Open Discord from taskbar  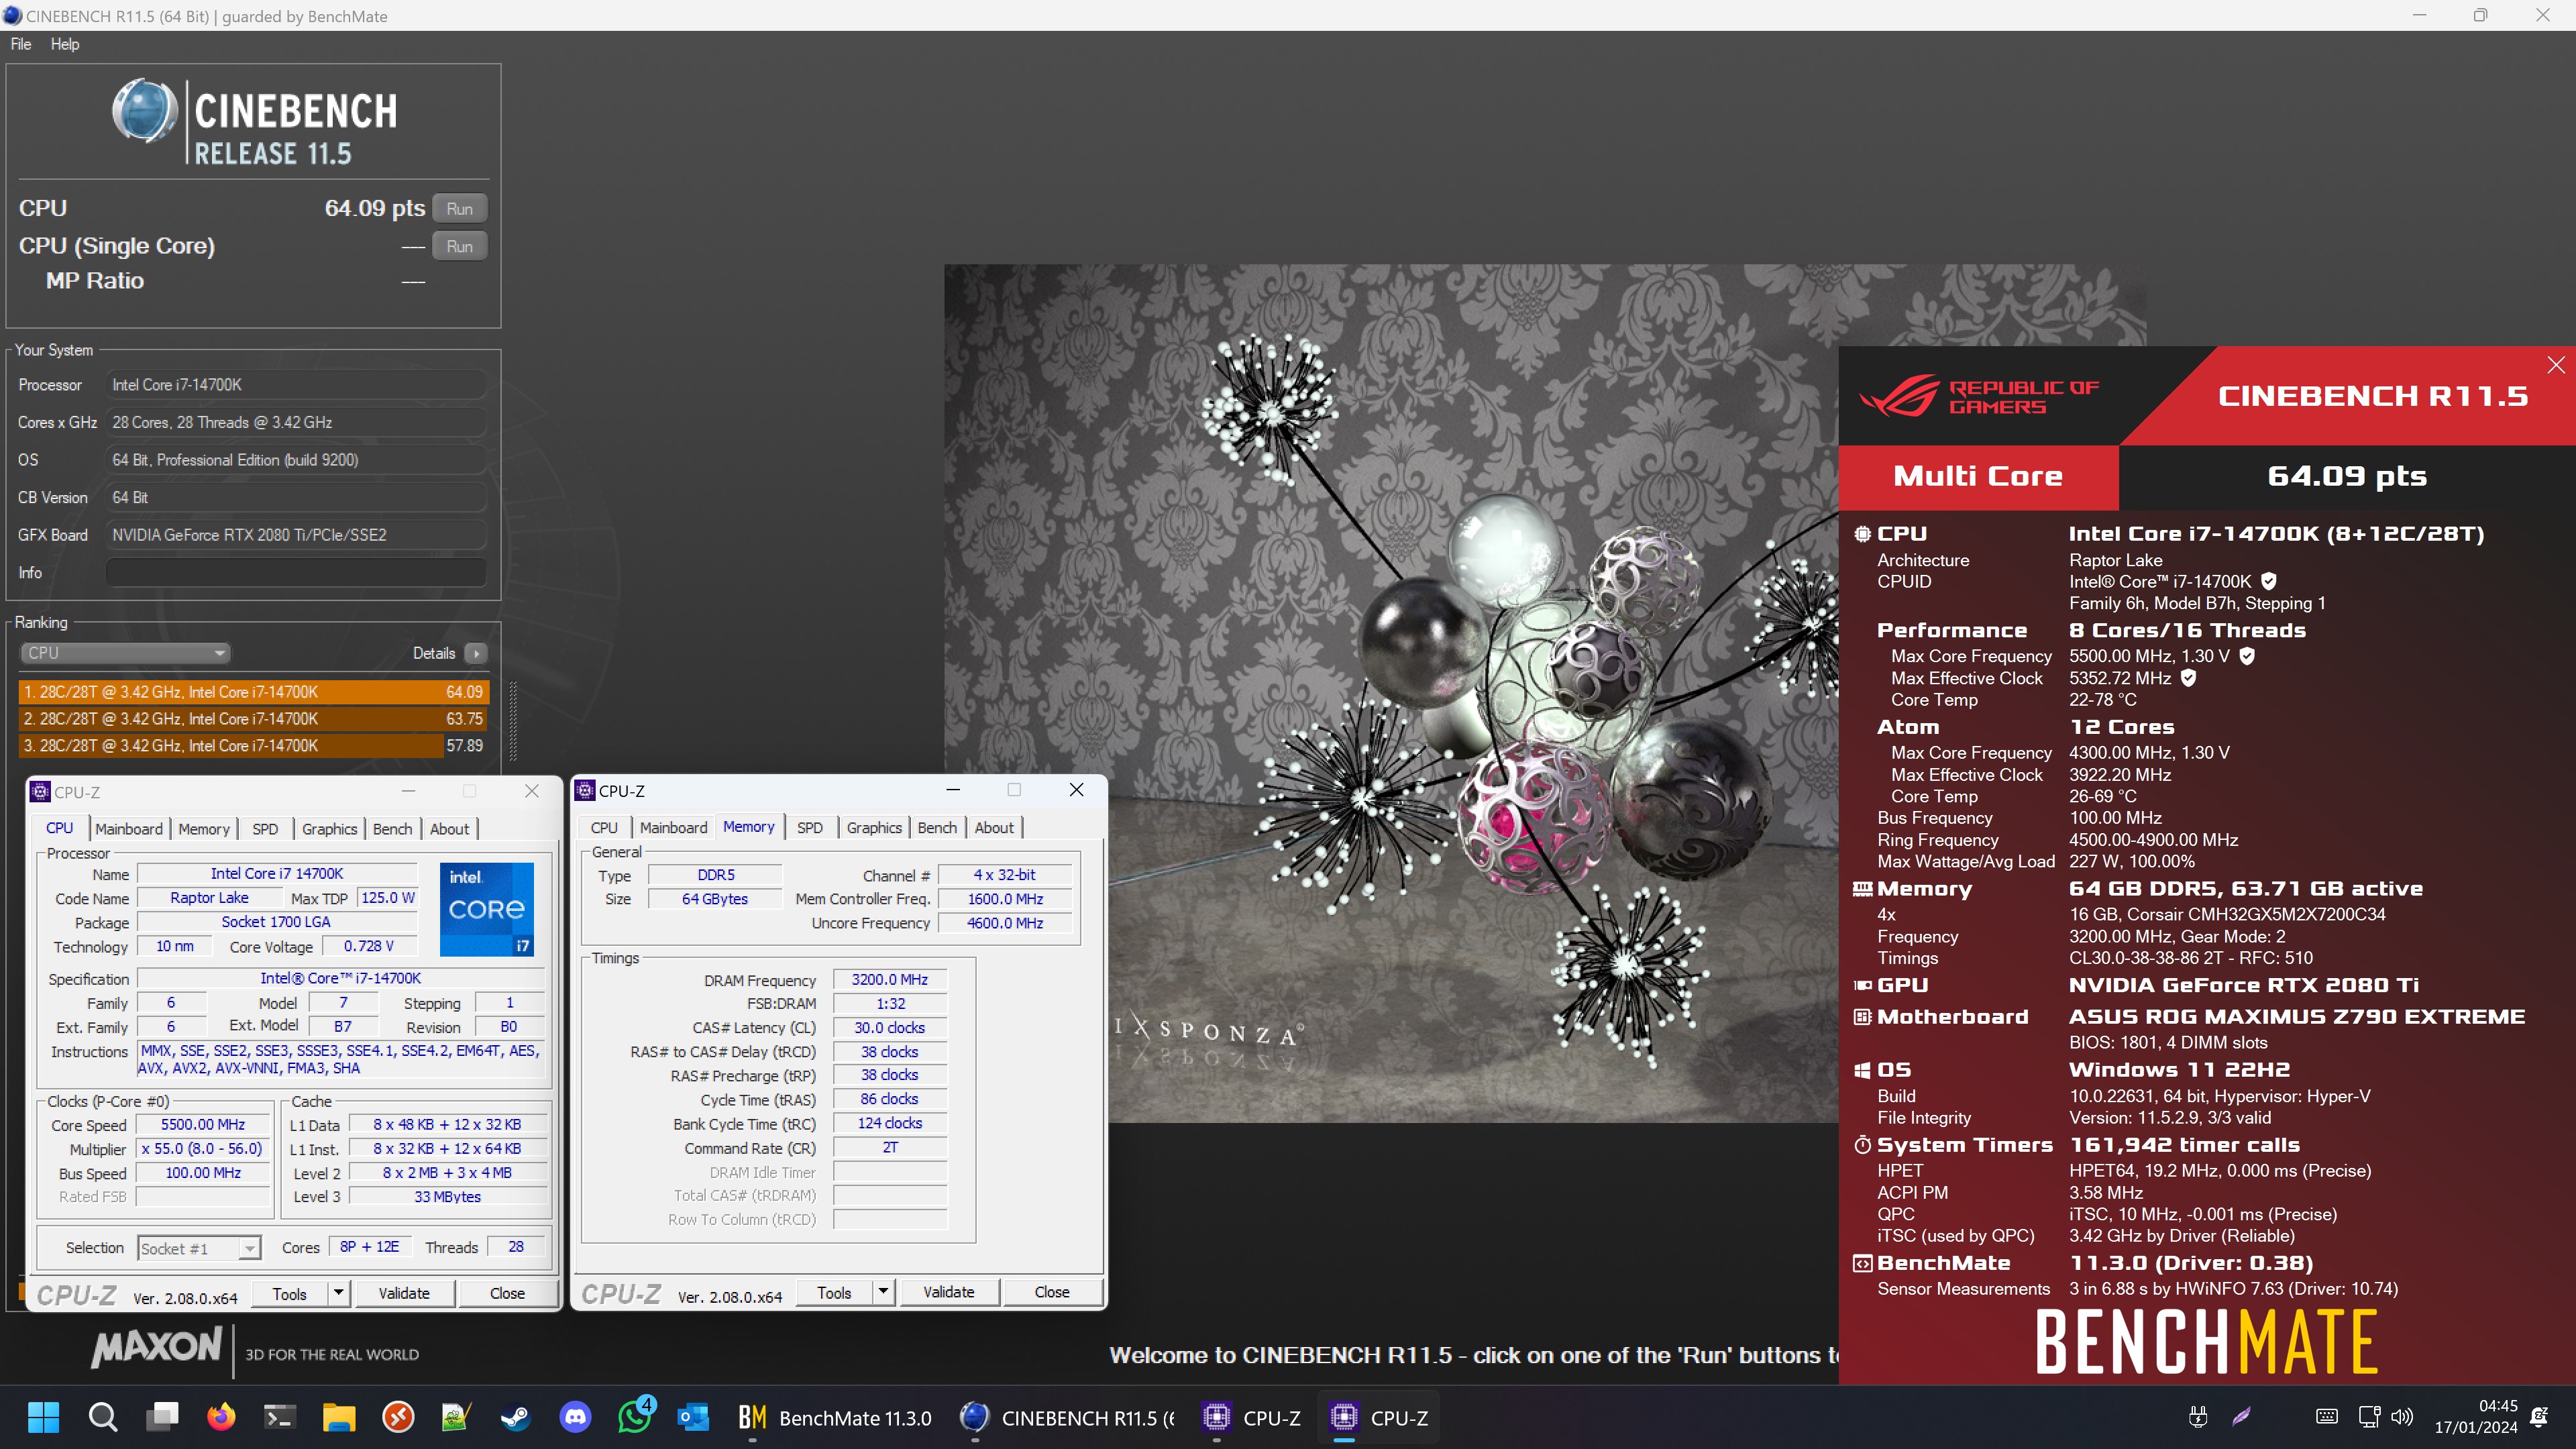pos(575,1417)
